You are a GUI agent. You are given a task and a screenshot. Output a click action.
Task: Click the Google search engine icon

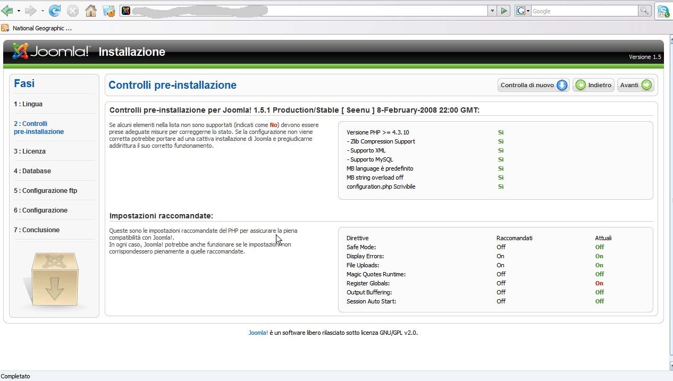click(x=521, y=11)
